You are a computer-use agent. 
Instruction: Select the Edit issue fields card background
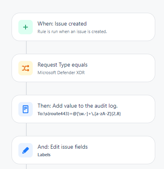pos(83,150)
